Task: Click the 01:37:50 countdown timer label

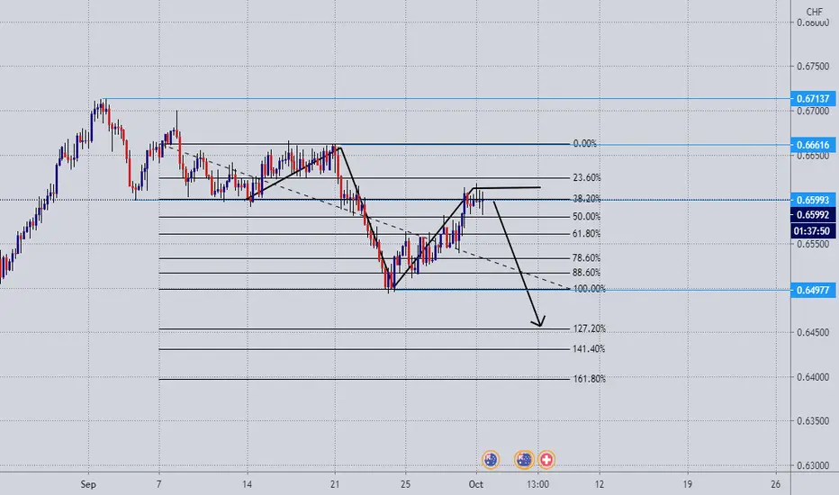Action: pyautogui.click(x=813, y=231)
